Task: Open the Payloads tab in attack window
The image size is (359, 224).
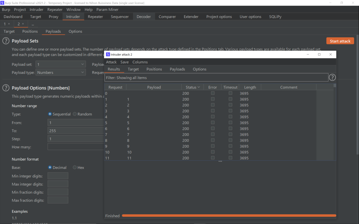Action: coord(177,69)
